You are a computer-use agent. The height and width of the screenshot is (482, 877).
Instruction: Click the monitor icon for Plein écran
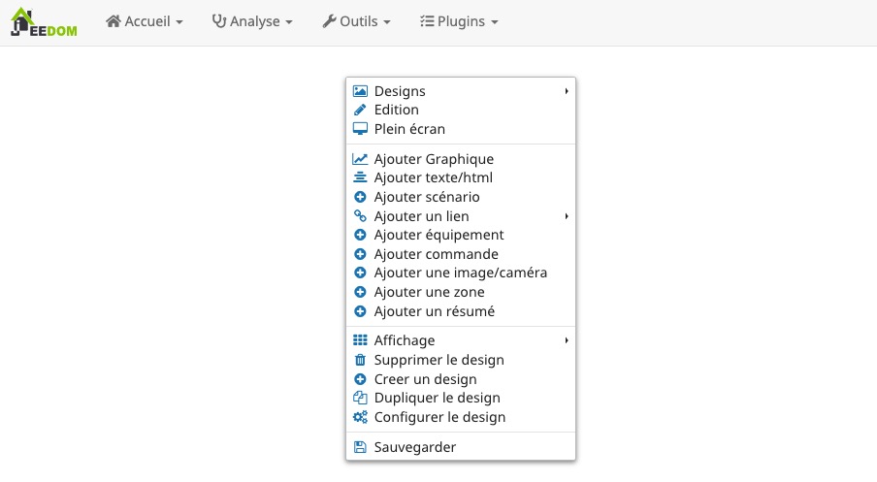[360, 129]
